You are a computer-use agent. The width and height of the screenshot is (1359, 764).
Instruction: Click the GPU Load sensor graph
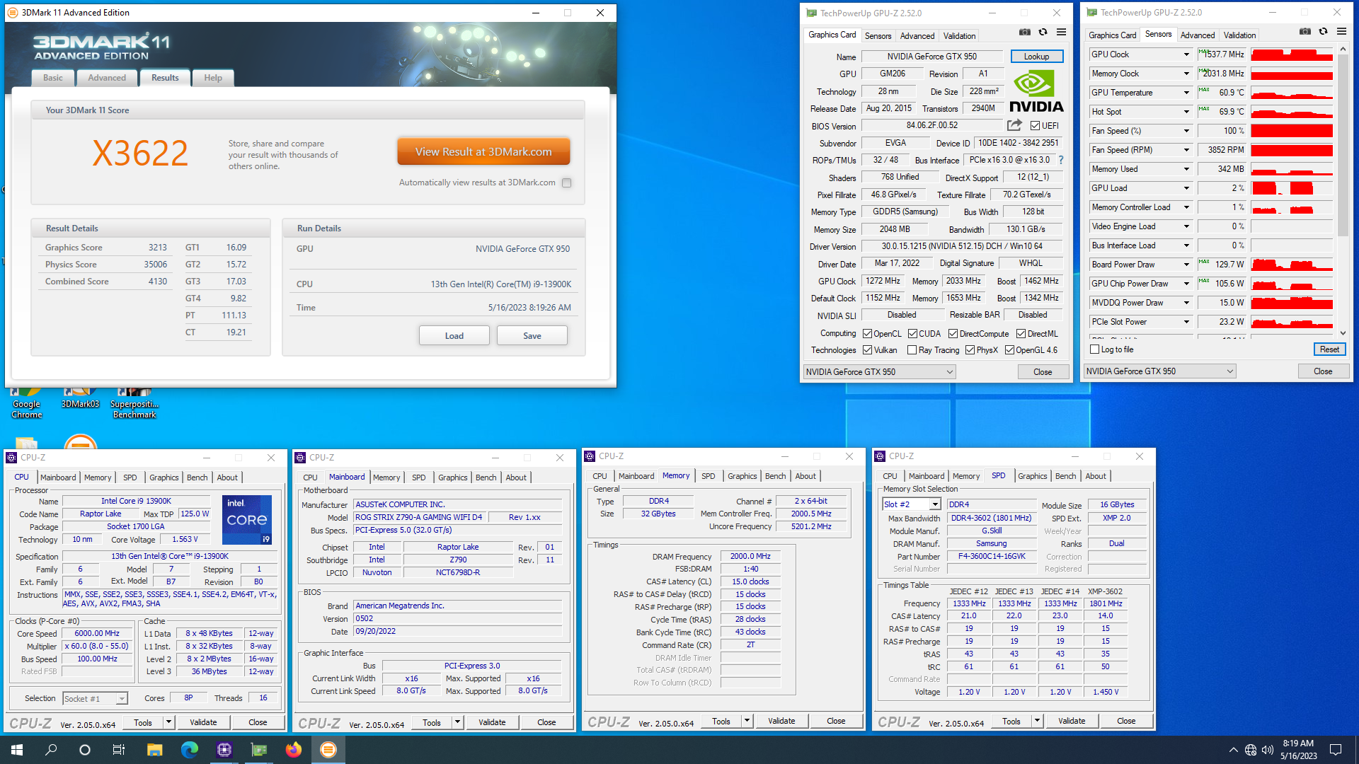click(x=1292, y=188)
